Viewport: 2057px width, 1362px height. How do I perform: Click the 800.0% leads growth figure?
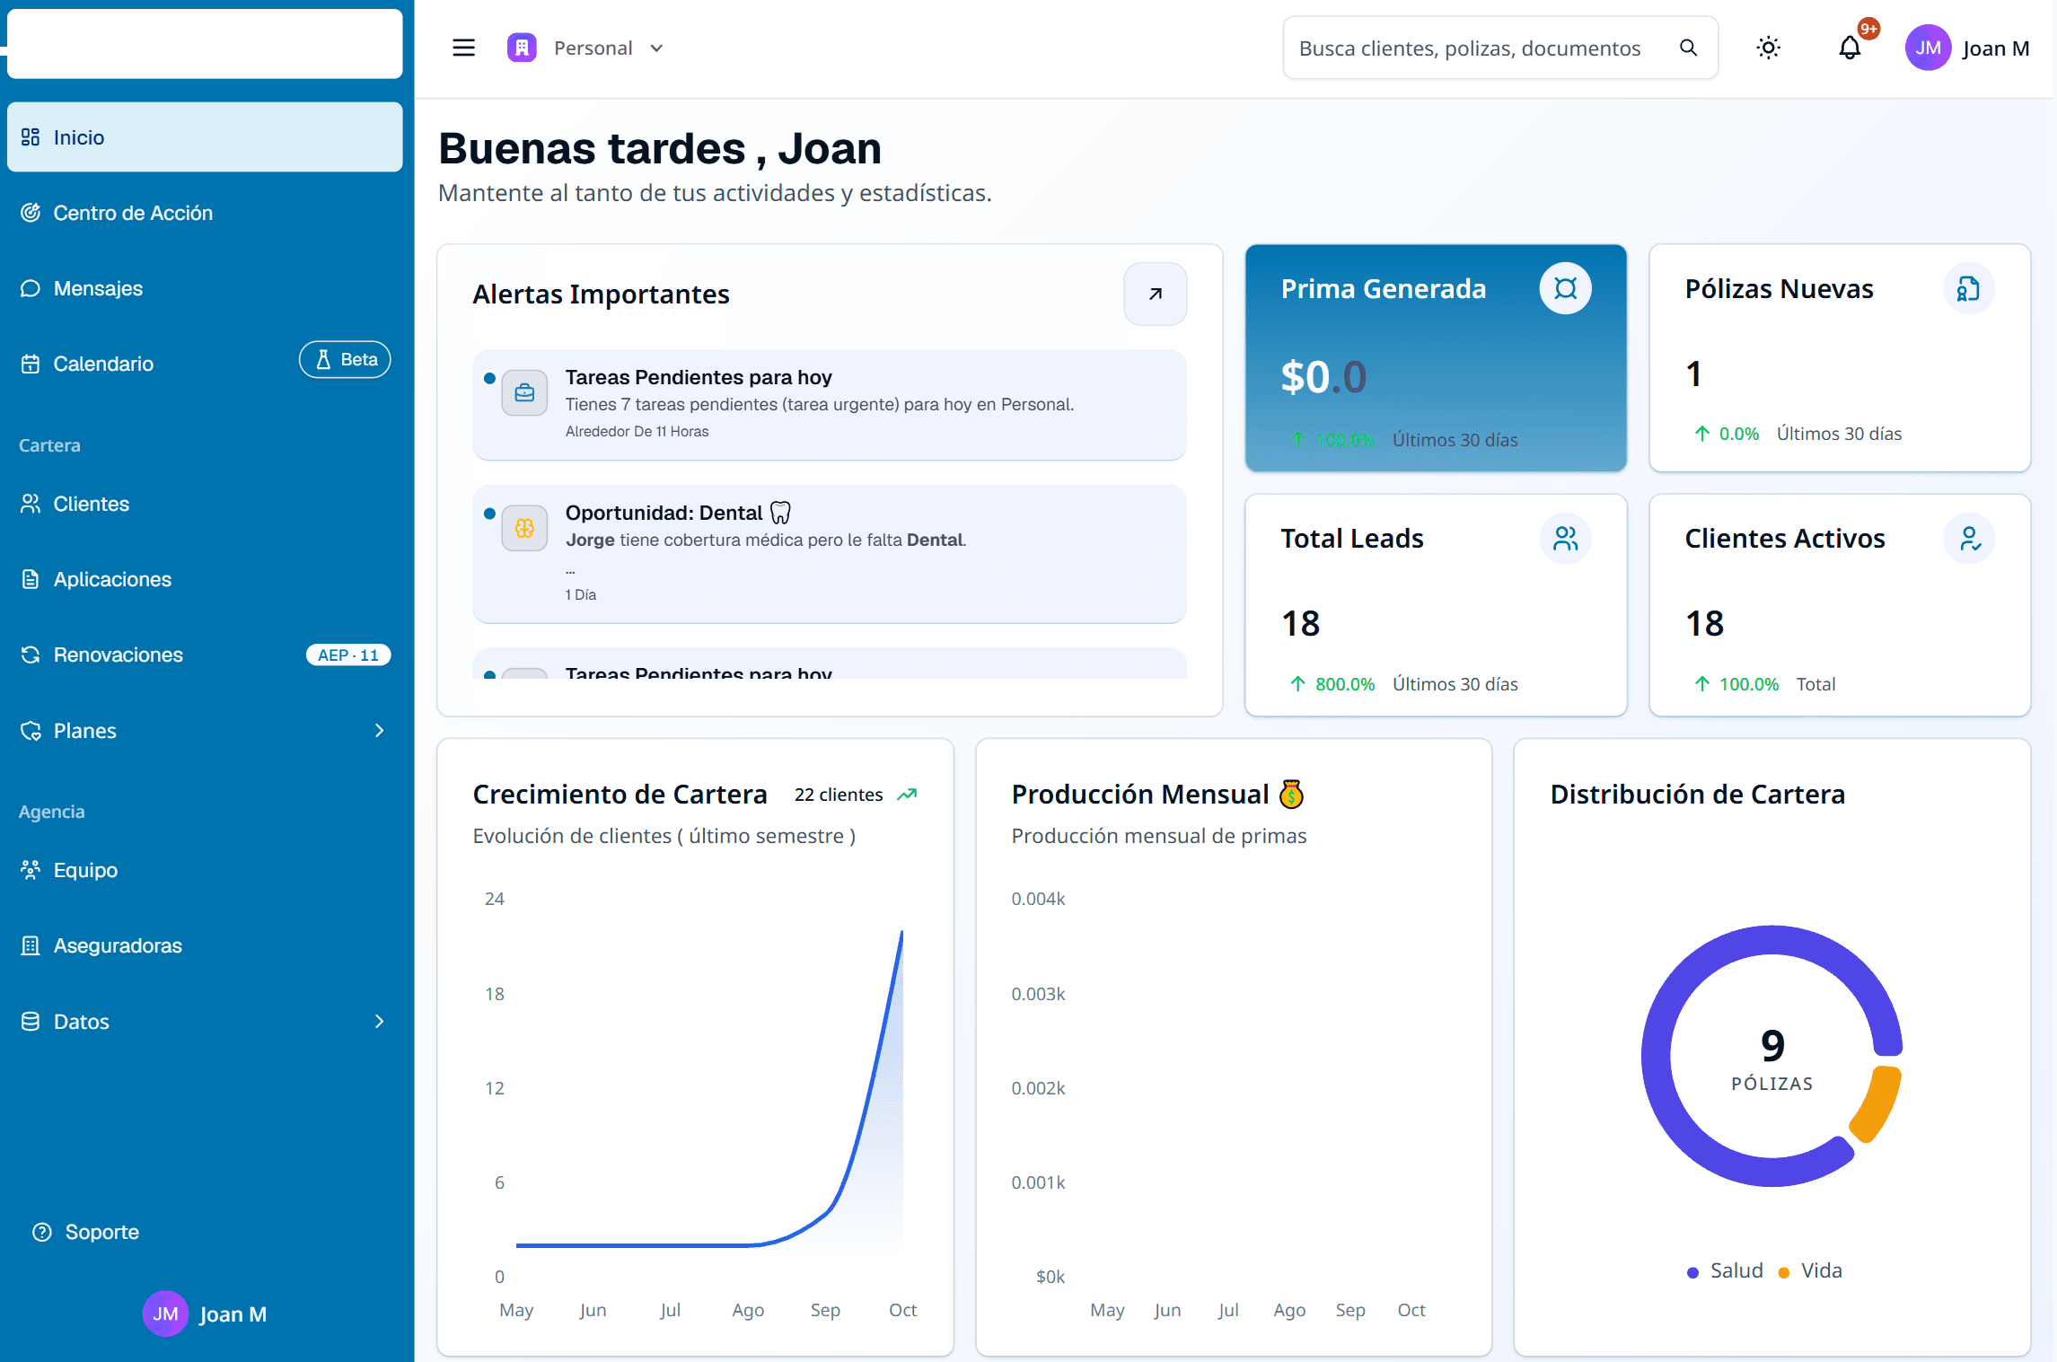point(1345,684)
